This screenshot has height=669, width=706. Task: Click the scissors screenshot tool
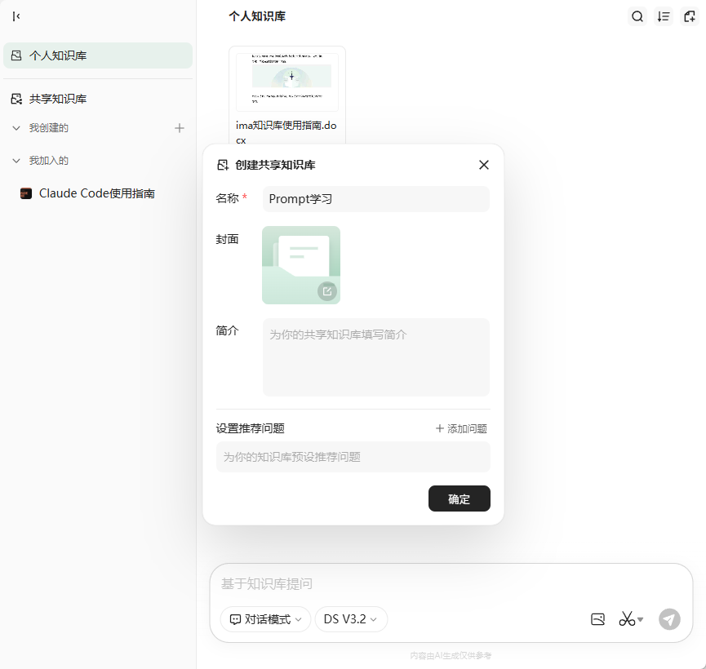tap(627, 619)
